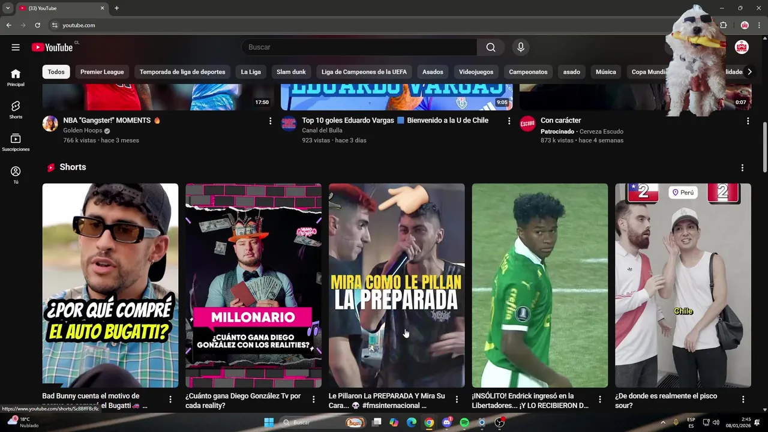The height and width of the screenshot is (432, 768).
Task: Open the Con carácter ad title
Action: point(560,121)
